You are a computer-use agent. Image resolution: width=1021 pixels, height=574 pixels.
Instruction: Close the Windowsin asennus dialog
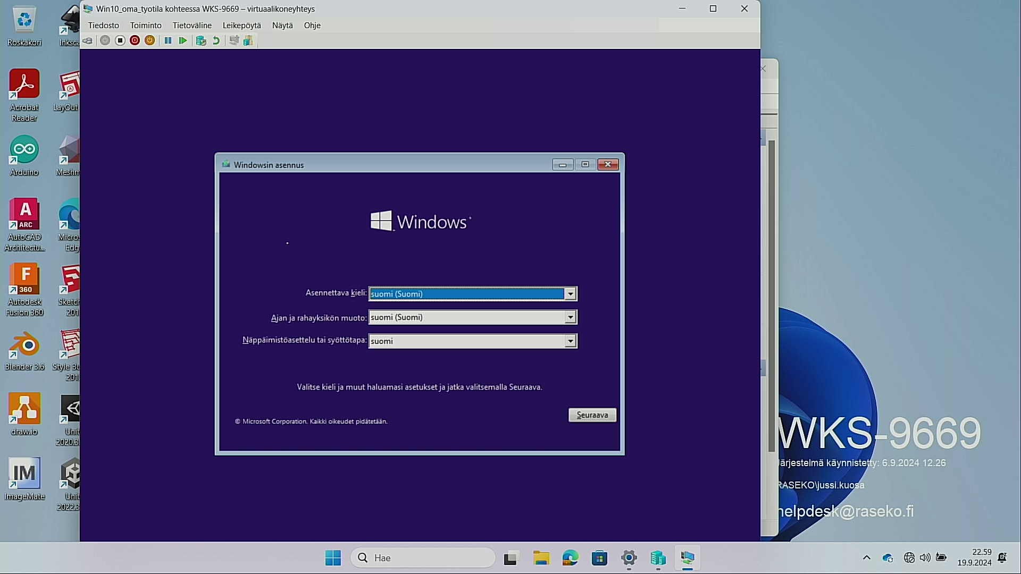point(608,165)
